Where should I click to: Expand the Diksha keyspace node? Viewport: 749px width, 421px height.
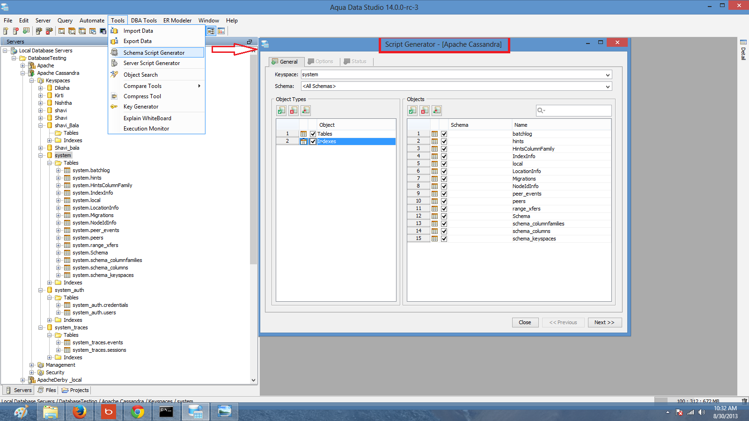click(x=41, y=88)
